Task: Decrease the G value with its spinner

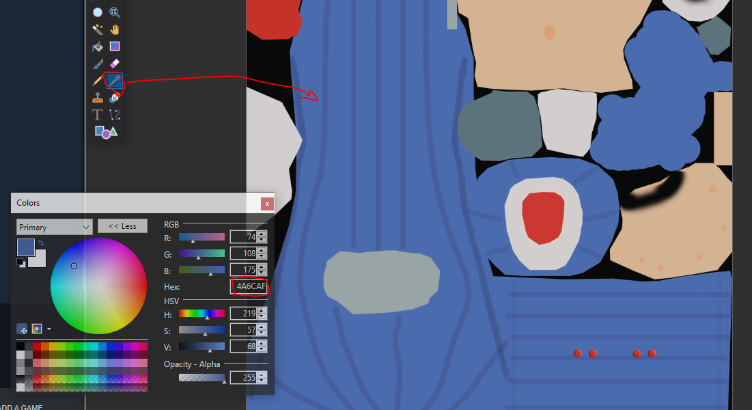Action: click(262, 256)
